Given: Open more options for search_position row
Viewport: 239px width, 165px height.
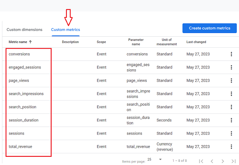Looking at the screenshot, I should tap(231, 107).
